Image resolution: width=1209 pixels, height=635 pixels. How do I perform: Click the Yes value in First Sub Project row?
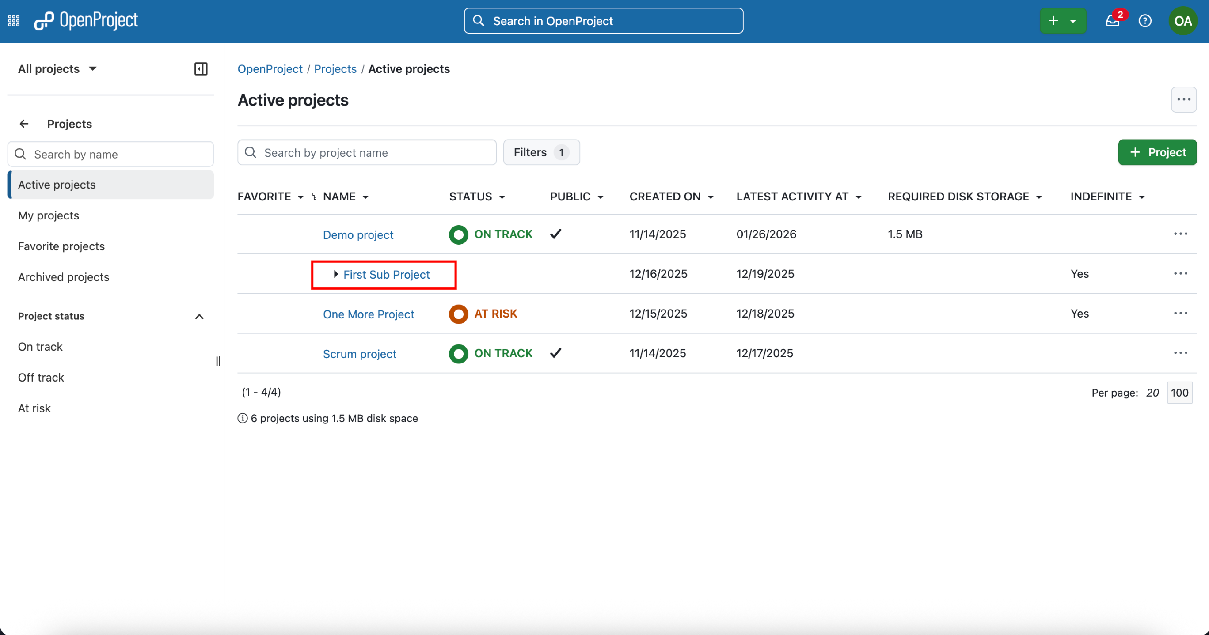1080,274
